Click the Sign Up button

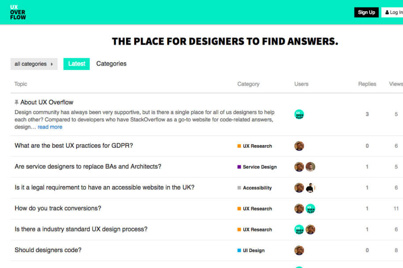coord(366,12)
